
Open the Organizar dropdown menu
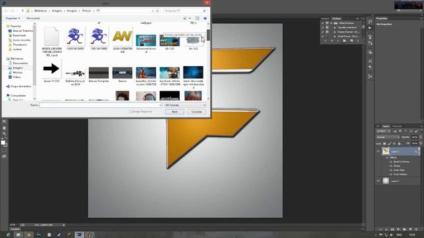click(x=13, y=18)
